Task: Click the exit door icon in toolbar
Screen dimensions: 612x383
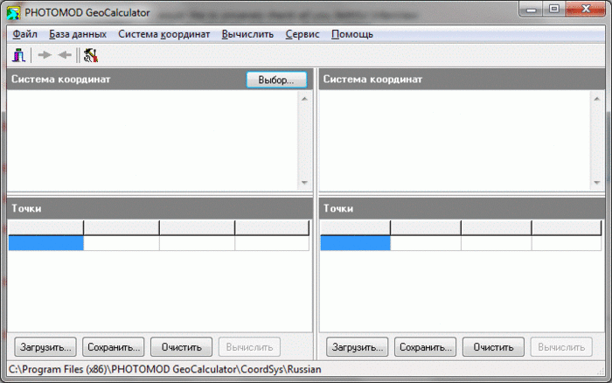Action: [x=18, y=55]
